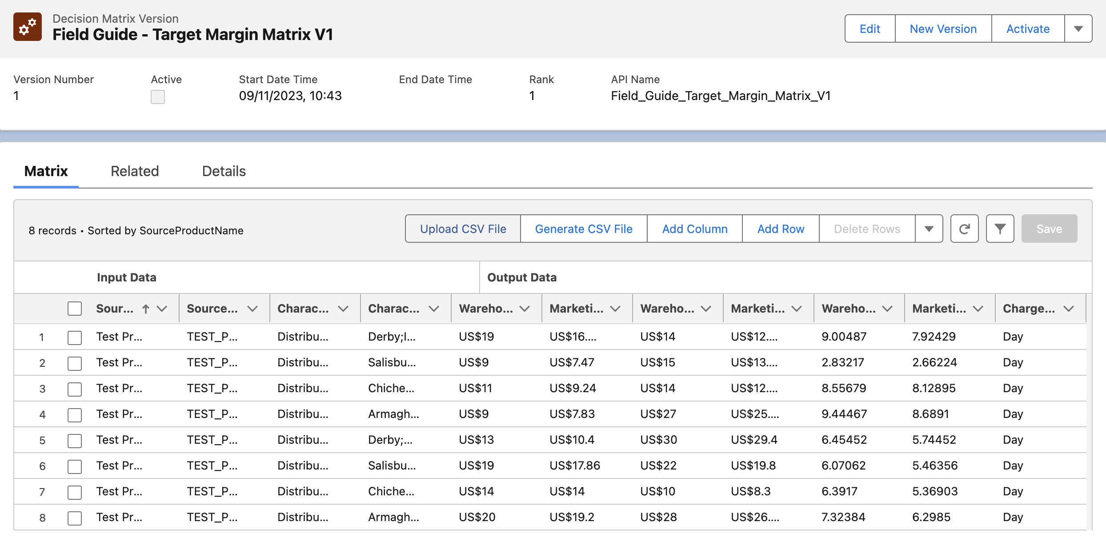The image size is (1106, 538).
Task: Open first Marketi... column header chevron
Action: pos(615,309)
